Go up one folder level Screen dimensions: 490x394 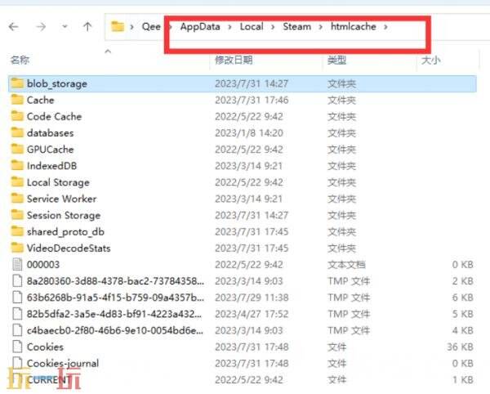[x=87, y=27]
